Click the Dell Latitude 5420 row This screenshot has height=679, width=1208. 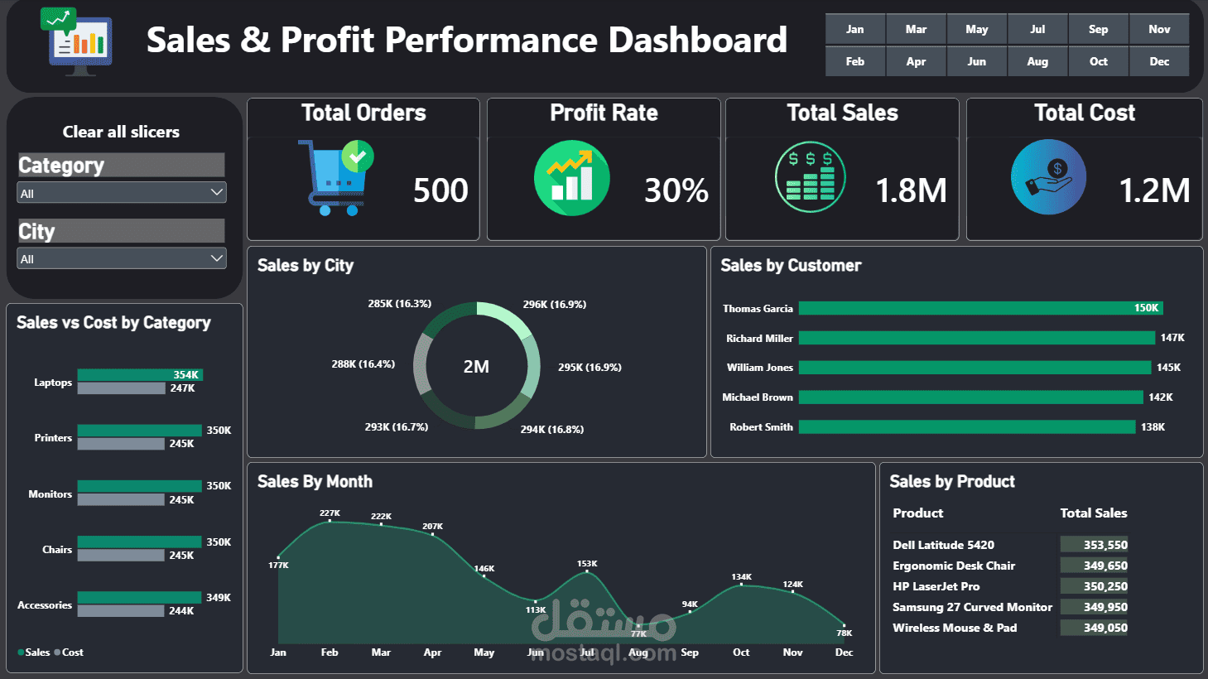pyautogui.click(x=1010, y=545)
